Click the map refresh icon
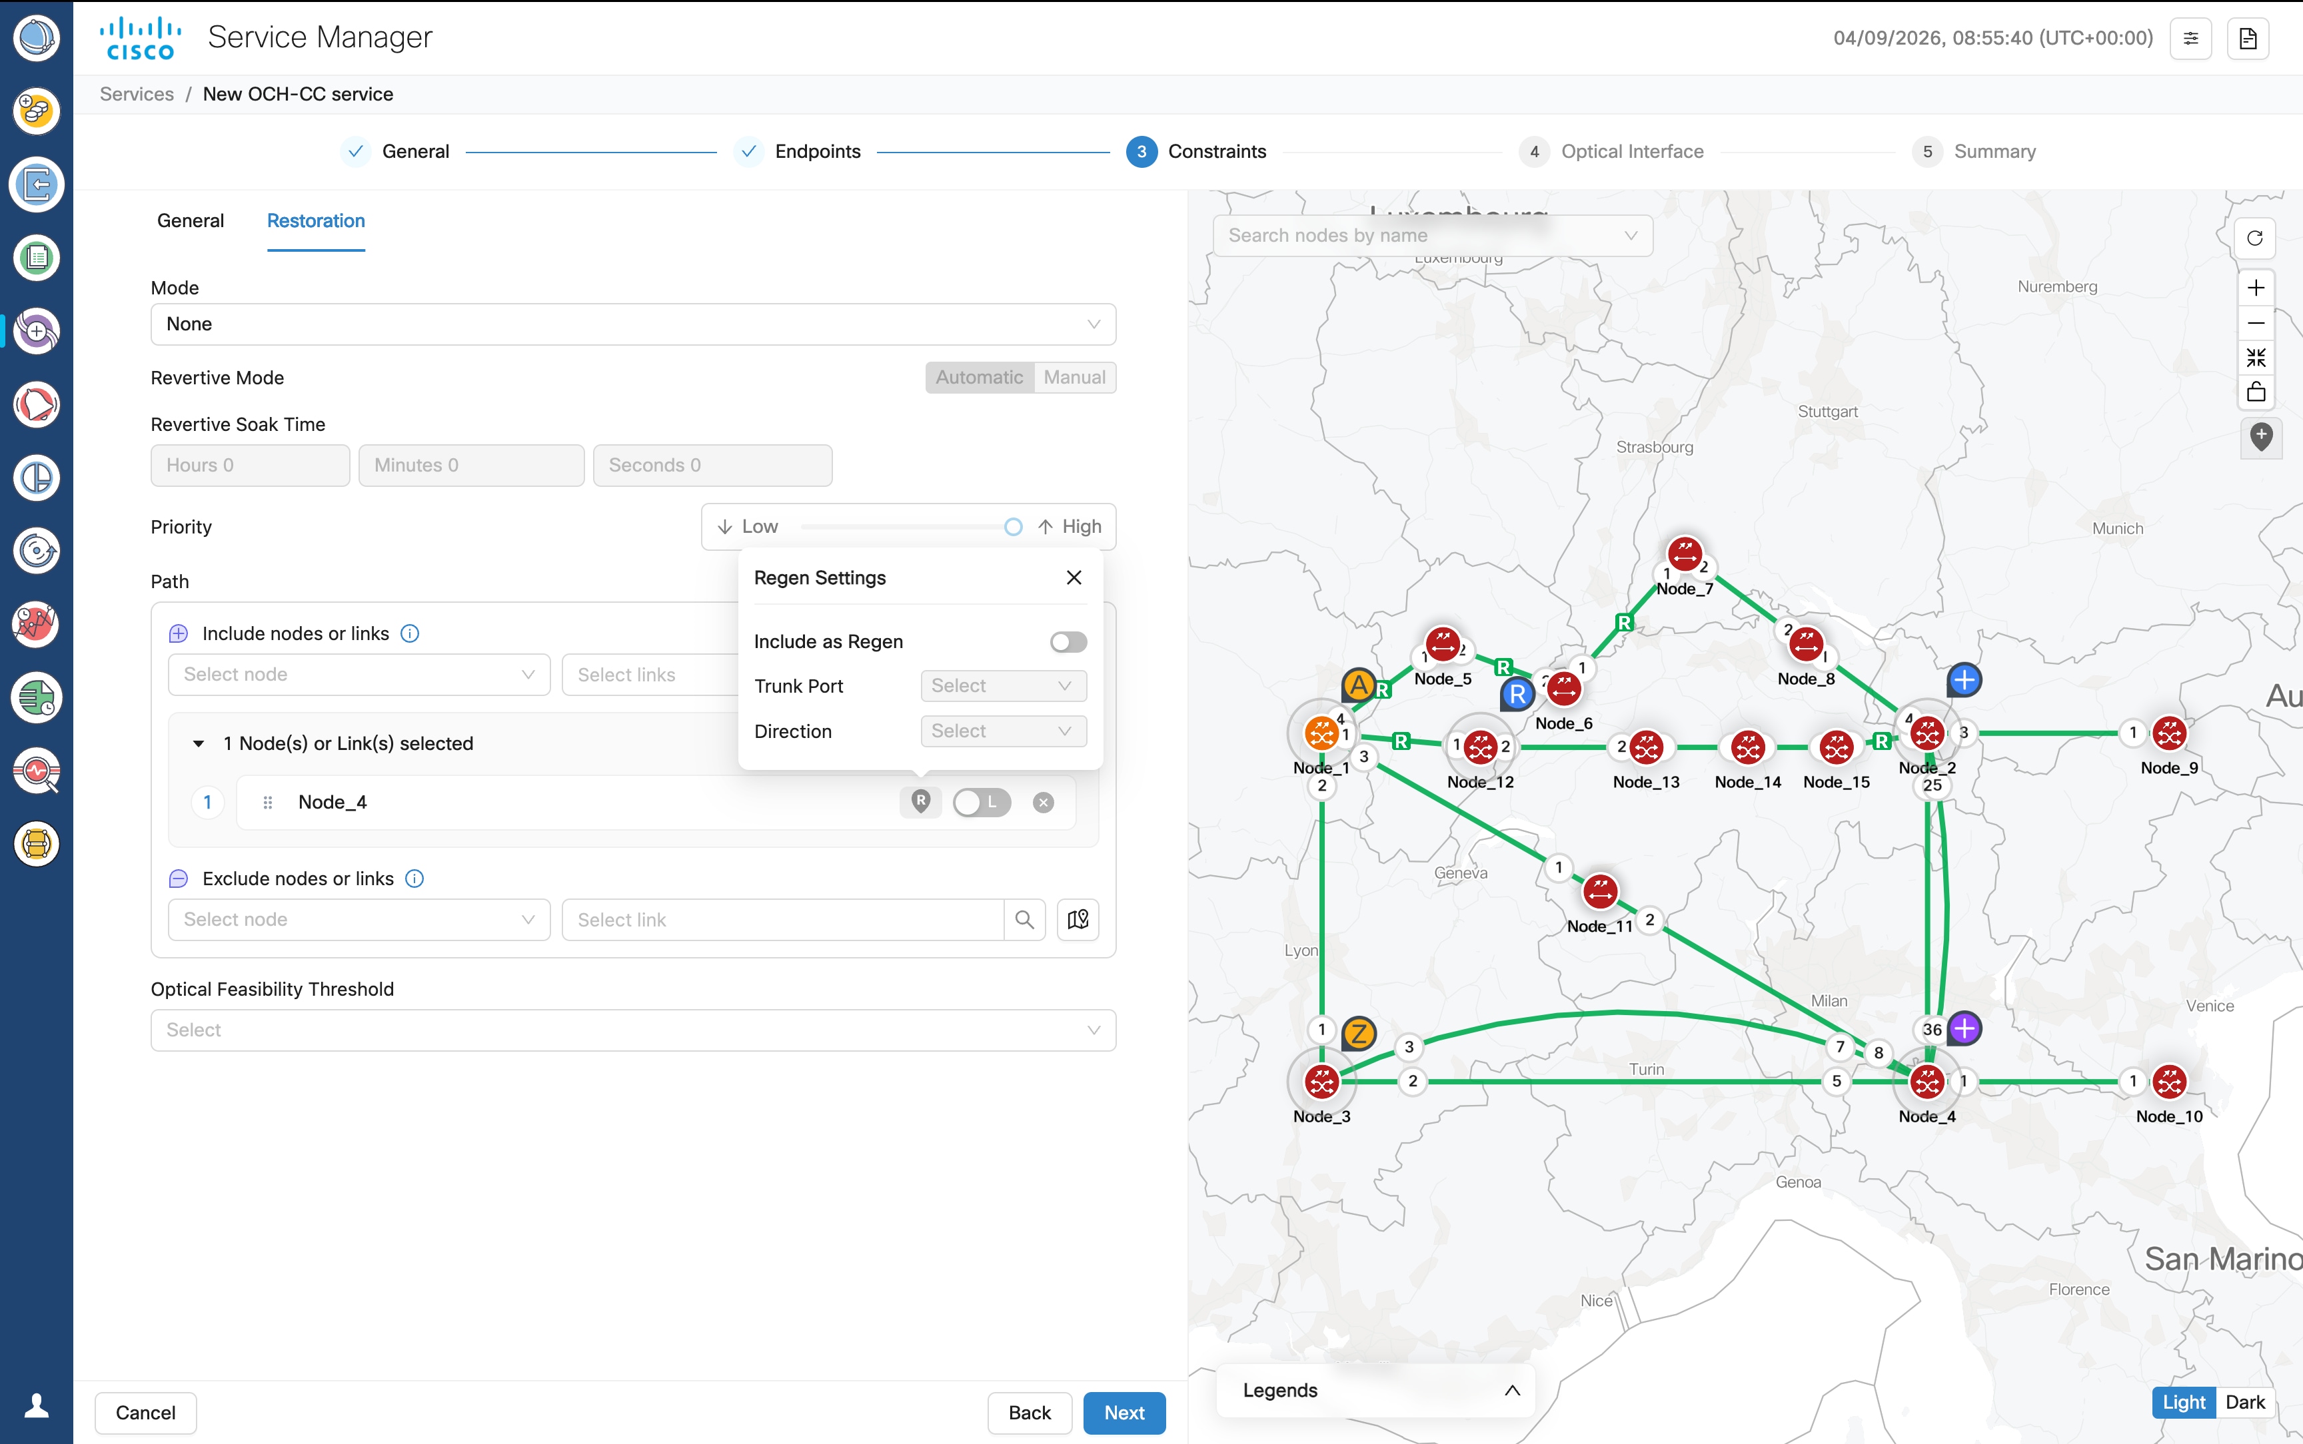 (2254, 238)
